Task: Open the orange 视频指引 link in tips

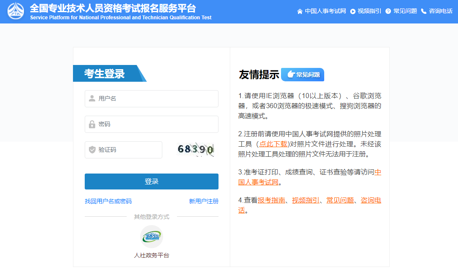Action: pyautogui.click(x=306, y=200)
